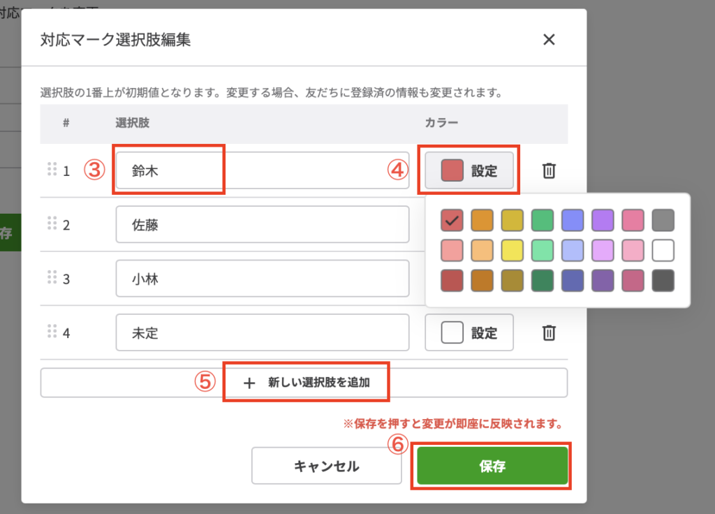Click the 小林 option text field
715x514 pixels.
click(262, 279)
